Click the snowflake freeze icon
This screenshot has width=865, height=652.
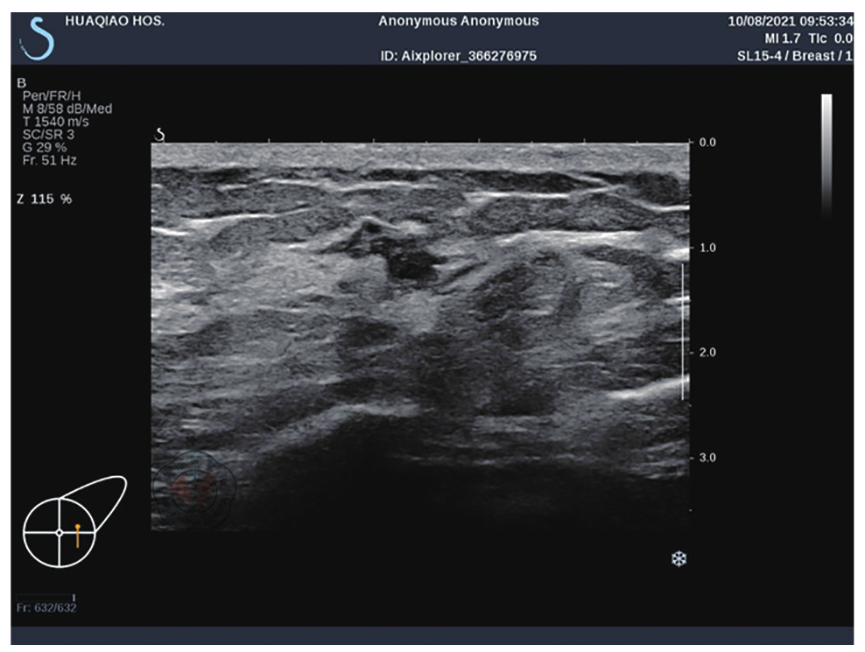click(678, 558)
